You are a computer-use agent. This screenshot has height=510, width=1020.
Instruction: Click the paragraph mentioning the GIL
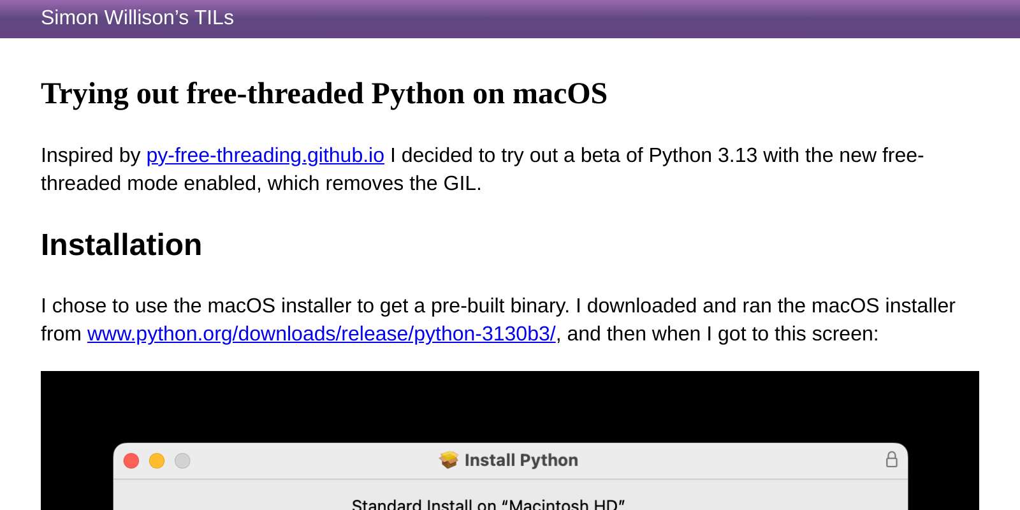coord(483,170)
